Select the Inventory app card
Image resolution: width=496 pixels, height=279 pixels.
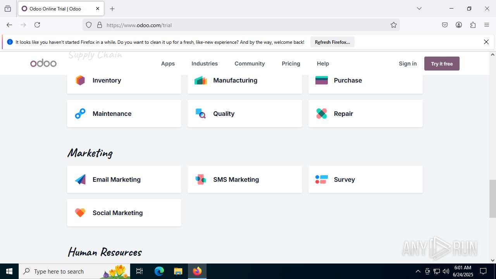click(124, 81)
